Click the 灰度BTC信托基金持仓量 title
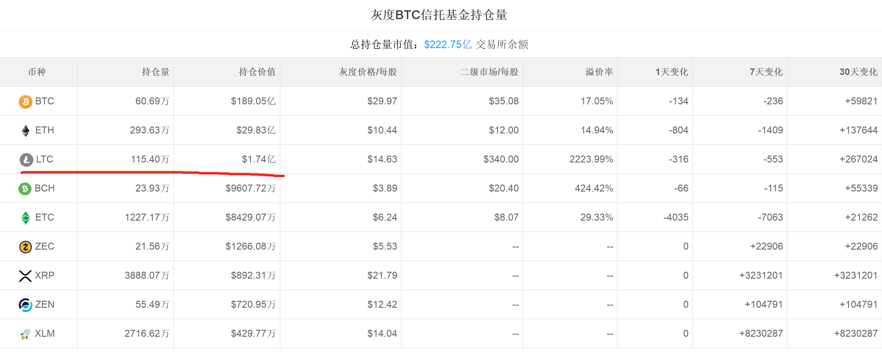The height and width of the screenshot is (354, 882). point(439,15)
